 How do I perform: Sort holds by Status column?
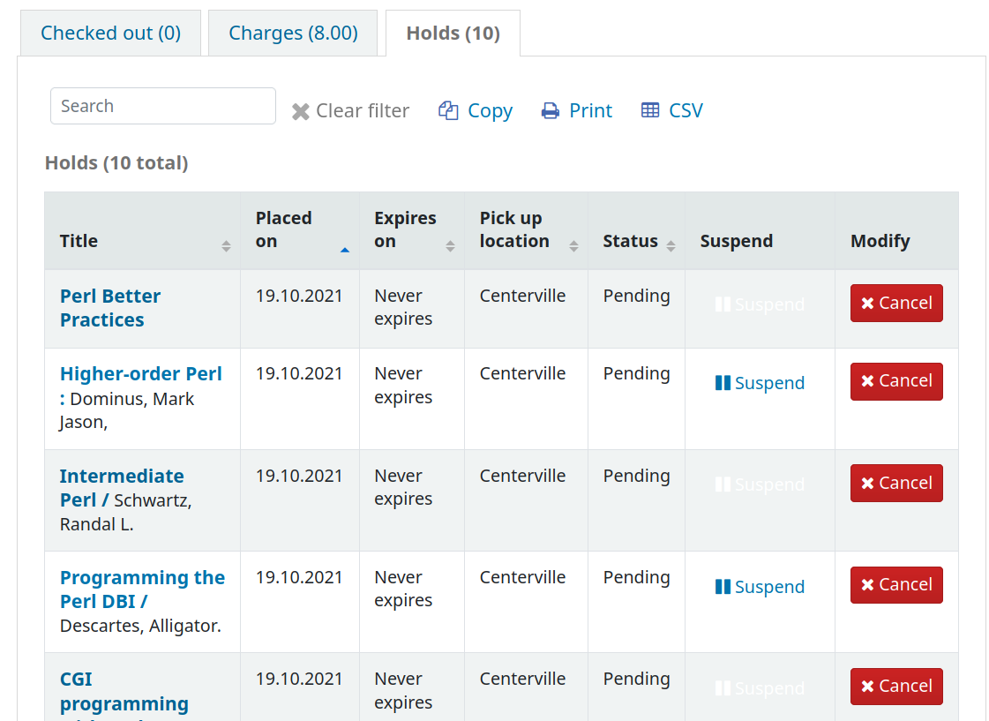click(636, 242)
